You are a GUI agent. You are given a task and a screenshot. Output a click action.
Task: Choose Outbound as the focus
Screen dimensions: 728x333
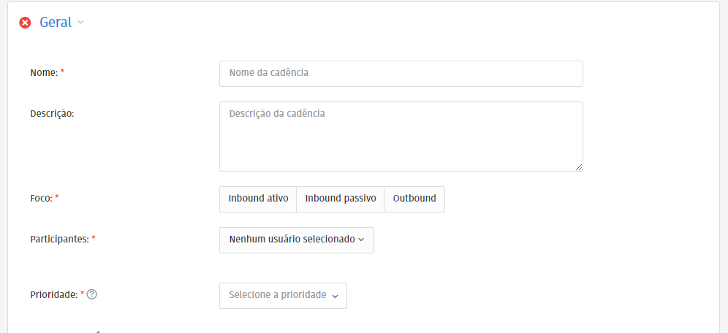[x=414, y=199]
